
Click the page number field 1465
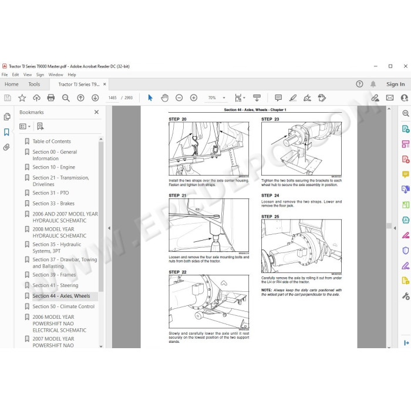112,98
